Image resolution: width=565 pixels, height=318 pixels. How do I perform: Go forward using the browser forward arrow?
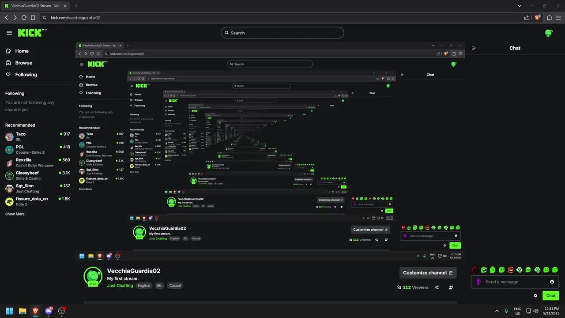tap(15, 18)
